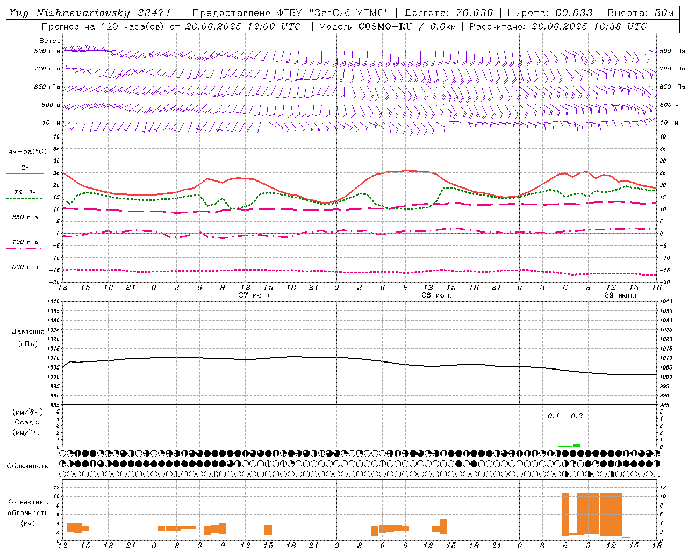The height and width of the screenshot is (550, 688).
Task: Click the '(гПа)' unit under Давление
Action: 28,344
